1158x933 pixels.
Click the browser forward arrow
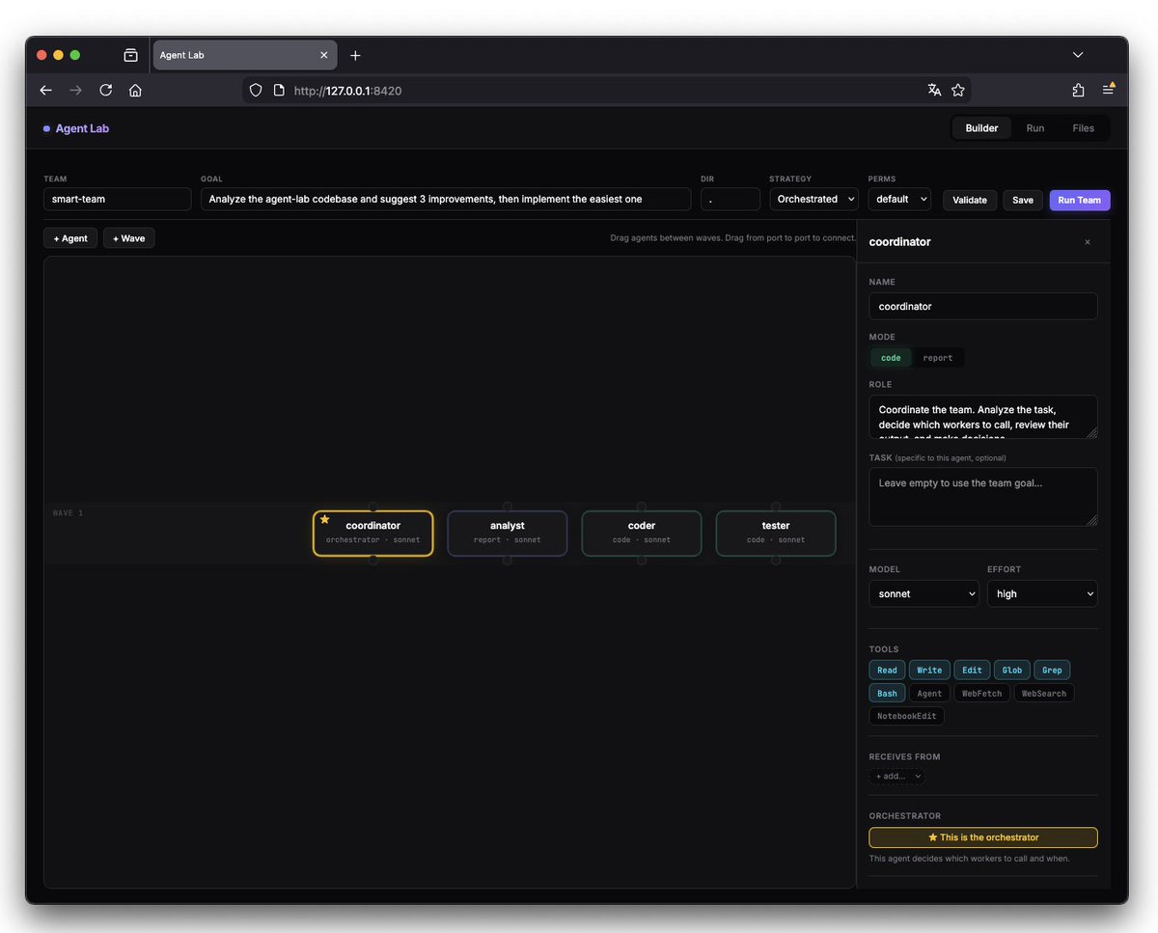pyautogui.click(x=76, y=90)
